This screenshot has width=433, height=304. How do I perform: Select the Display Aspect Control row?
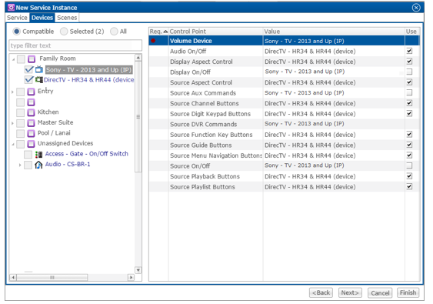coord(284,62)
